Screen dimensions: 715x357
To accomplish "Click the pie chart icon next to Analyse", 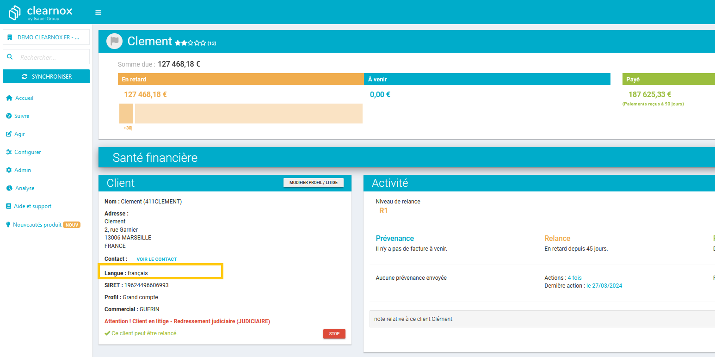I will (9, 188).
